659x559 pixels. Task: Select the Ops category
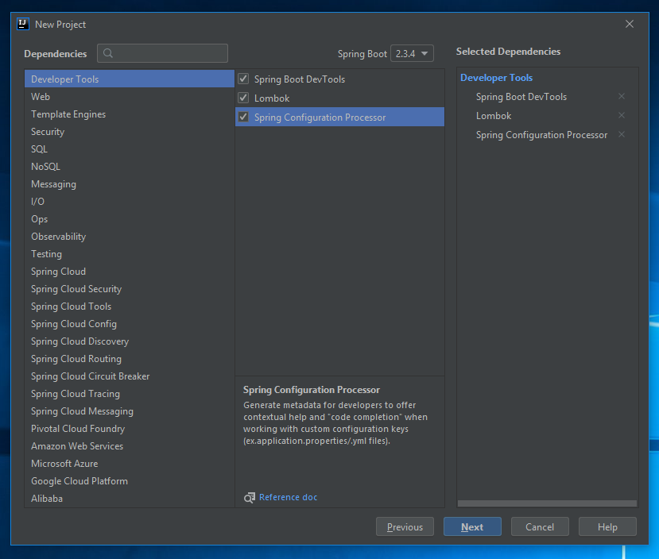(x=130, y=219)
